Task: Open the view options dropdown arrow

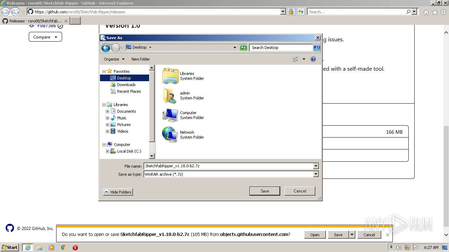Action: point(304,59)
